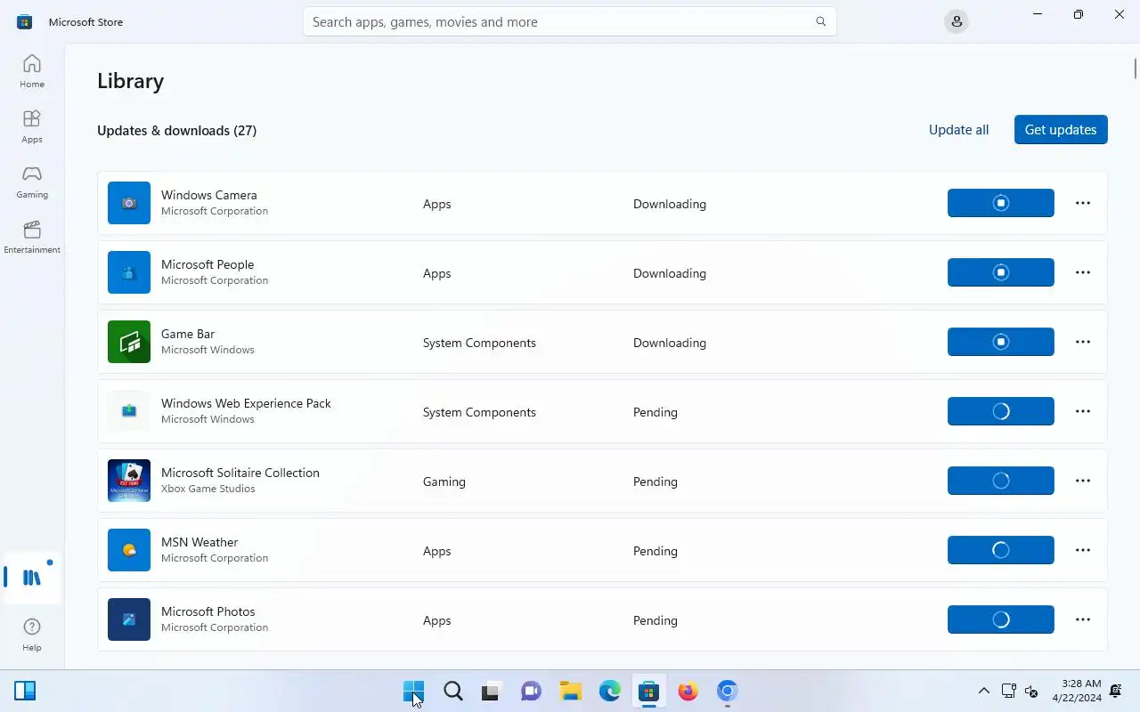Launch Microsoft Edge from taskbar

tap(609, 691)
